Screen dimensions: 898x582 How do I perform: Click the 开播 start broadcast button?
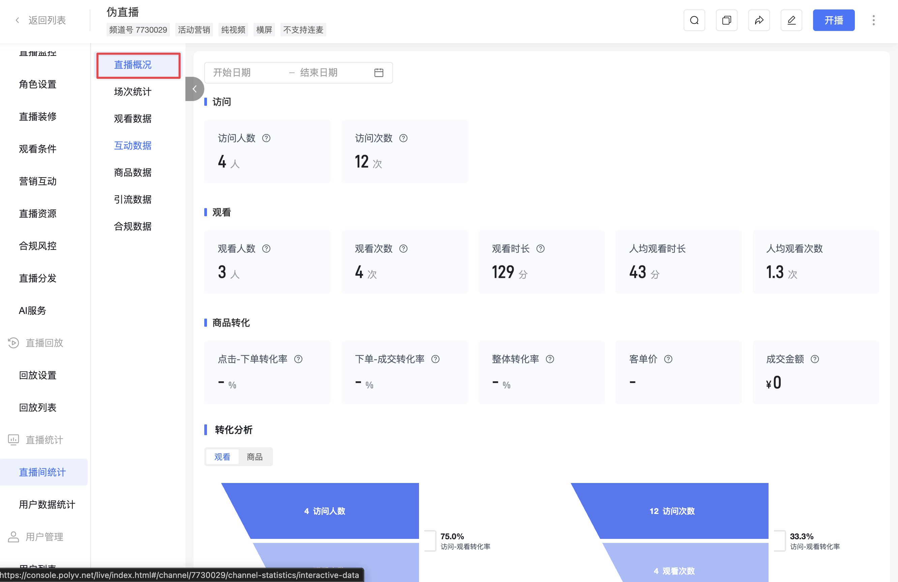click(x=834, y=20)
